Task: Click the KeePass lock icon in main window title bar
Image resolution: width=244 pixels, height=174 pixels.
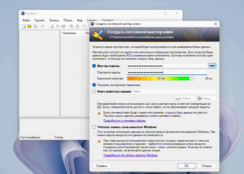Action: (x=23, y=13)
